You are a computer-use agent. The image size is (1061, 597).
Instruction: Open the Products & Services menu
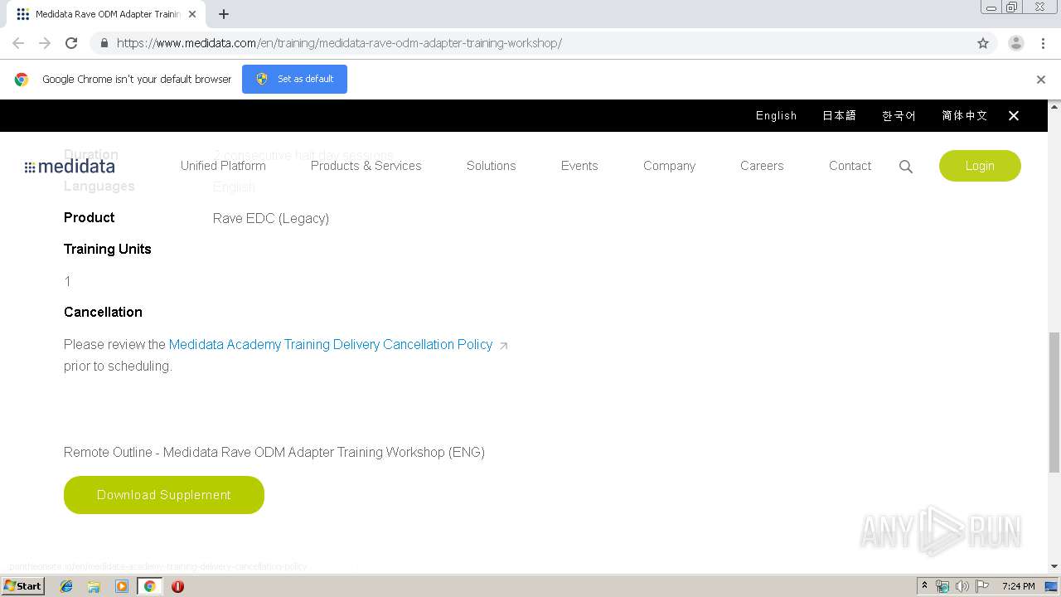pos(366,166)
